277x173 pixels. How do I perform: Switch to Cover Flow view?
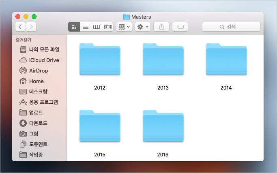107,27
